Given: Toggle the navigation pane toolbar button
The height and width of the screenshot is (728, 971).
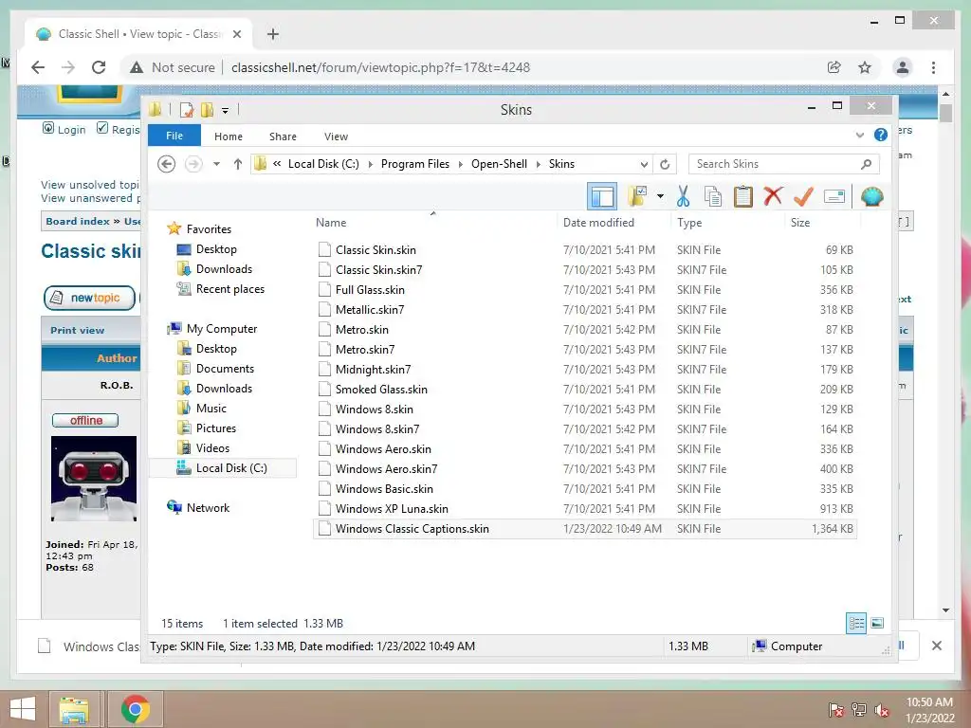Looking at the screenshot, I should (602, 197).
